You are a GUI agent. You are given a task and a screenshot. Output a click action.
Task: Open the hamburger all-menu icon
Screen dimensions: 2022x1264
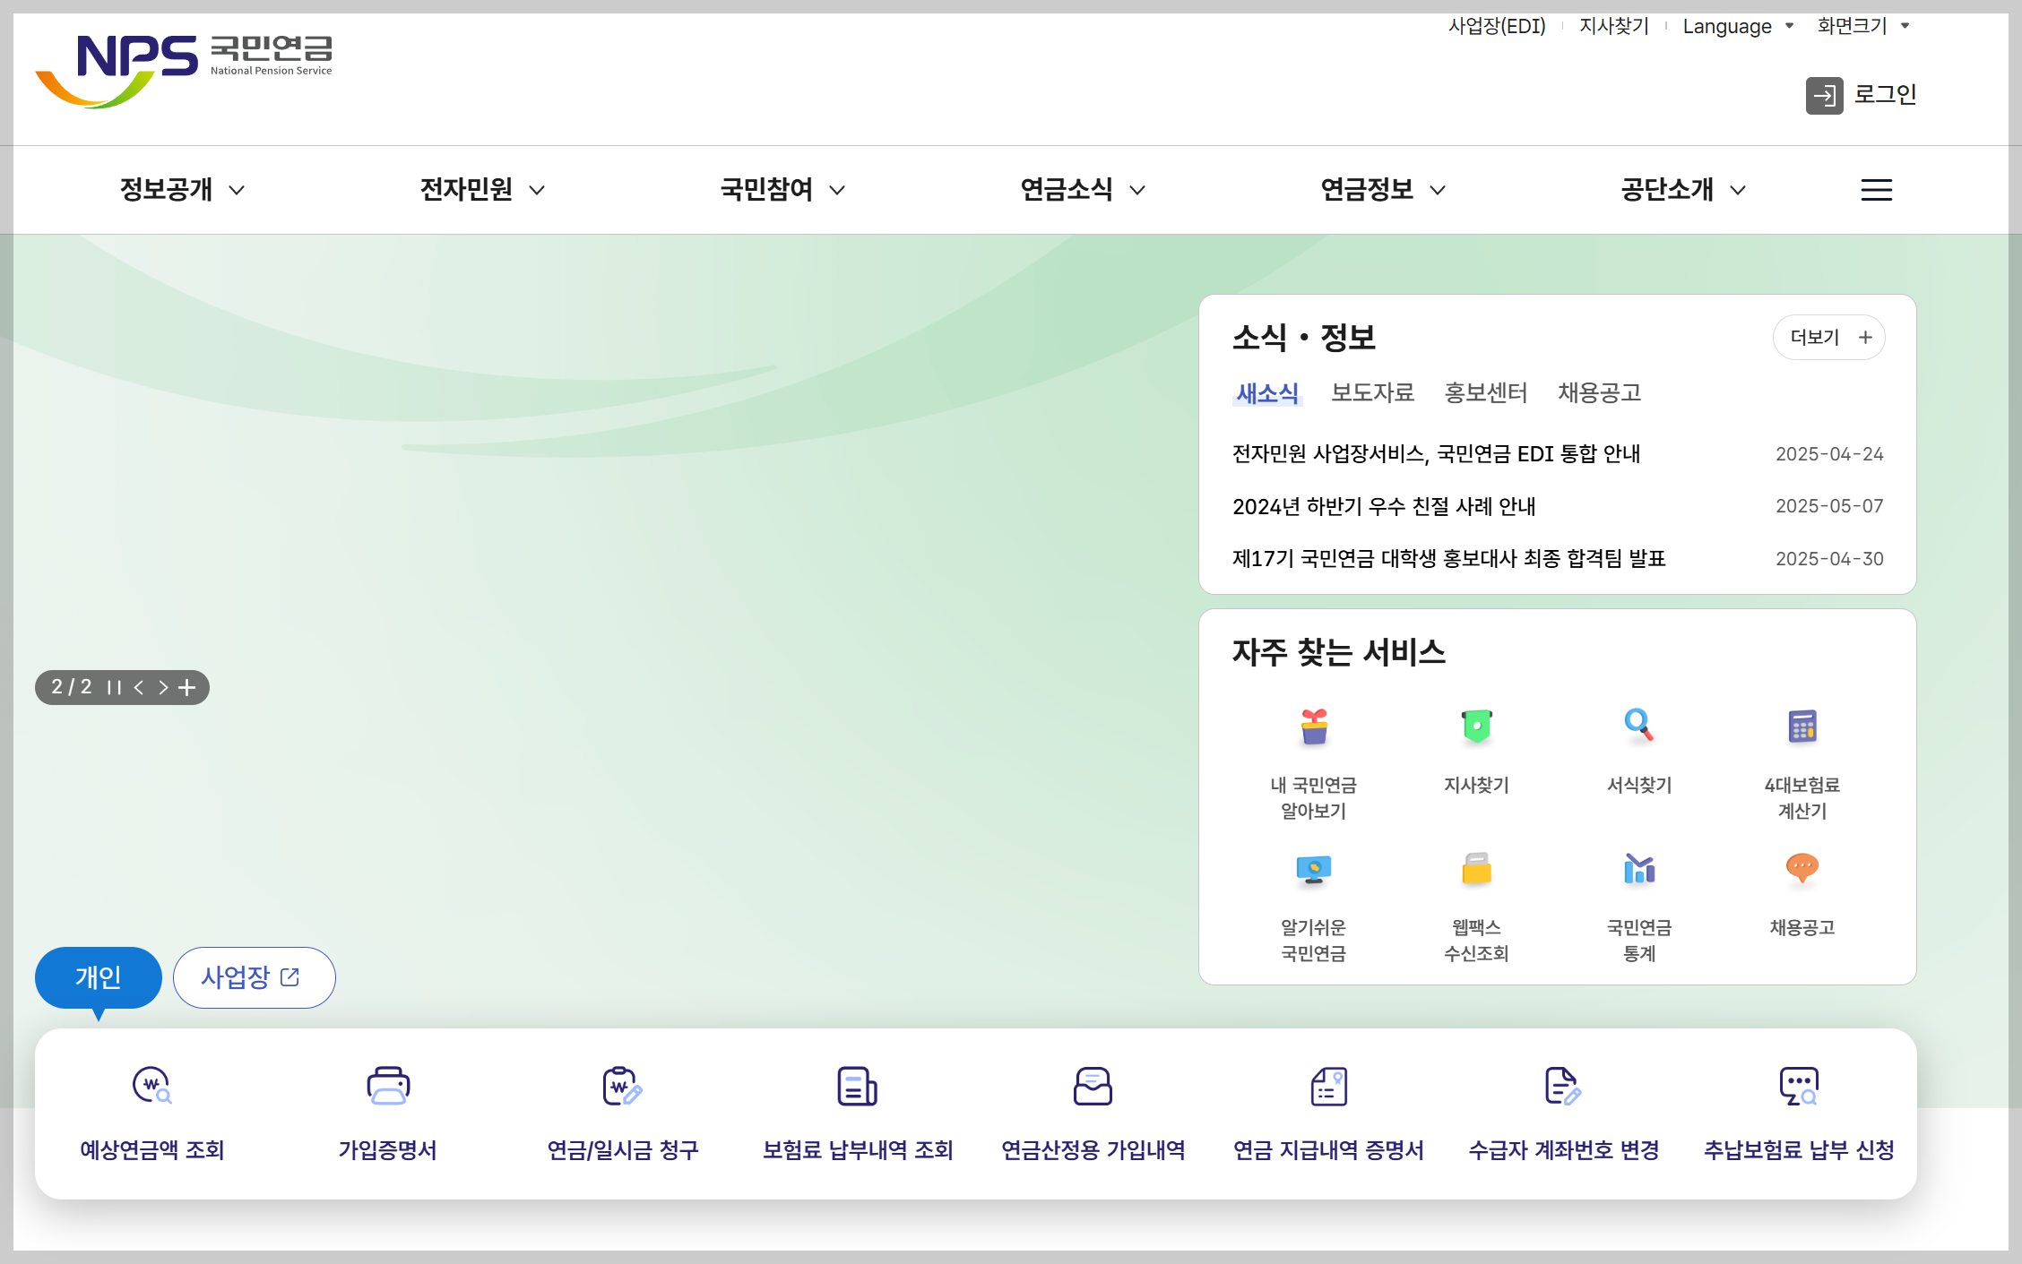coord(1876,190)
